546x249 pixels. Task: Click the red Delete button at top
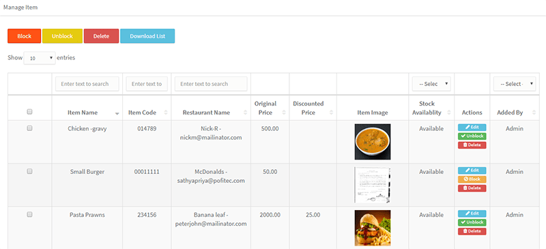(101, 36)
